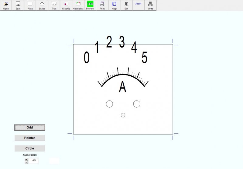Click the scale numeral 2
Viewport: 243px width, 169px height.
coord(109,41)
